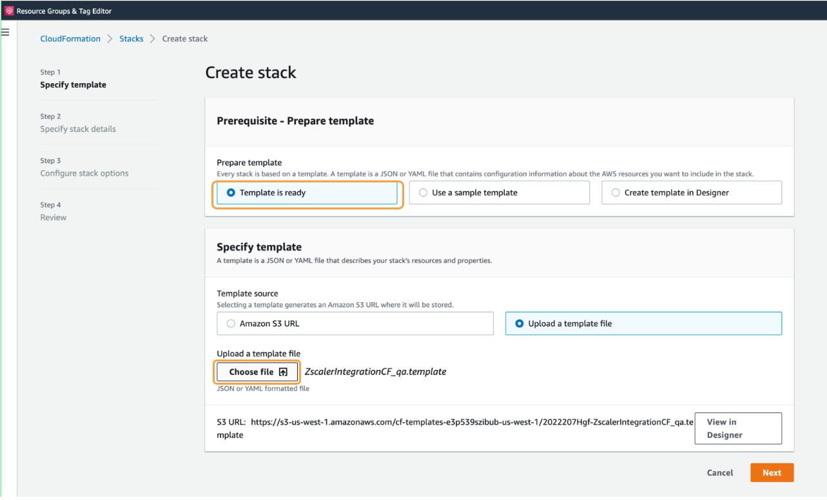Click the upload icon in Choose file button

284,372
